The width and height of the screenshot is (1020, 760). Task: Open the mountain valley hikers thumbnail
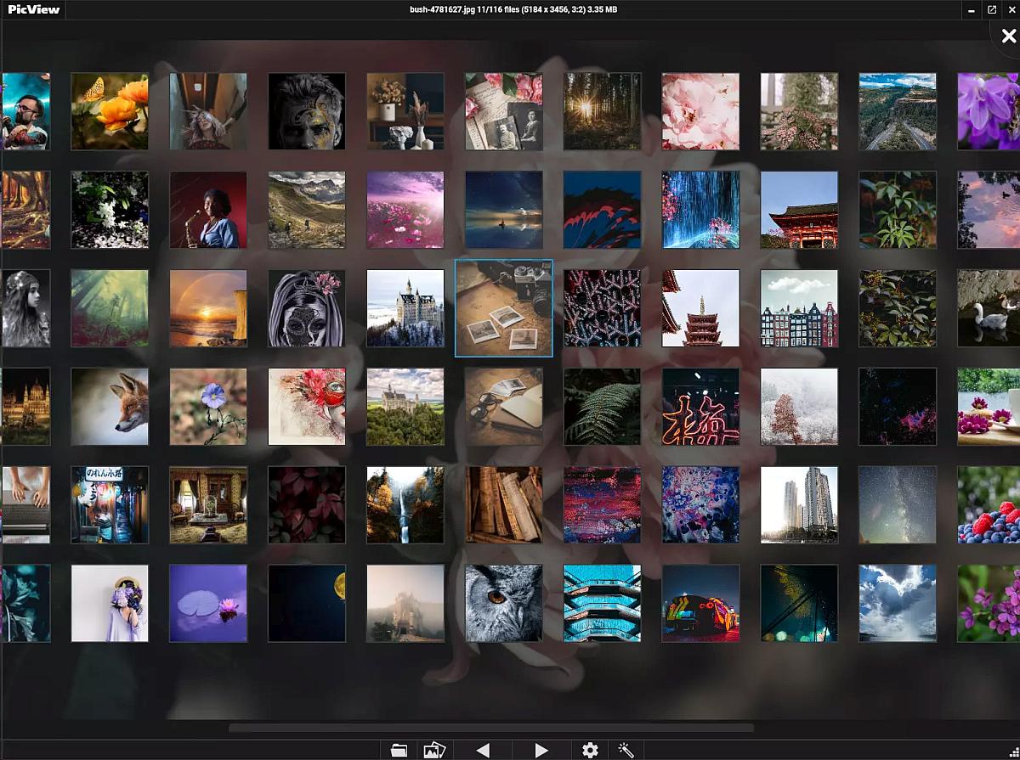[x=307, y=210]
